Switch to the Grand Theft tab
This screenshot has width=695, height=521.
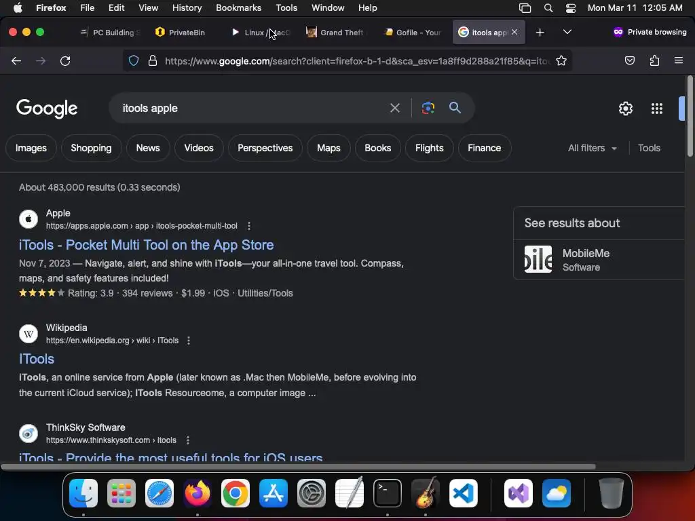point(335,33)
